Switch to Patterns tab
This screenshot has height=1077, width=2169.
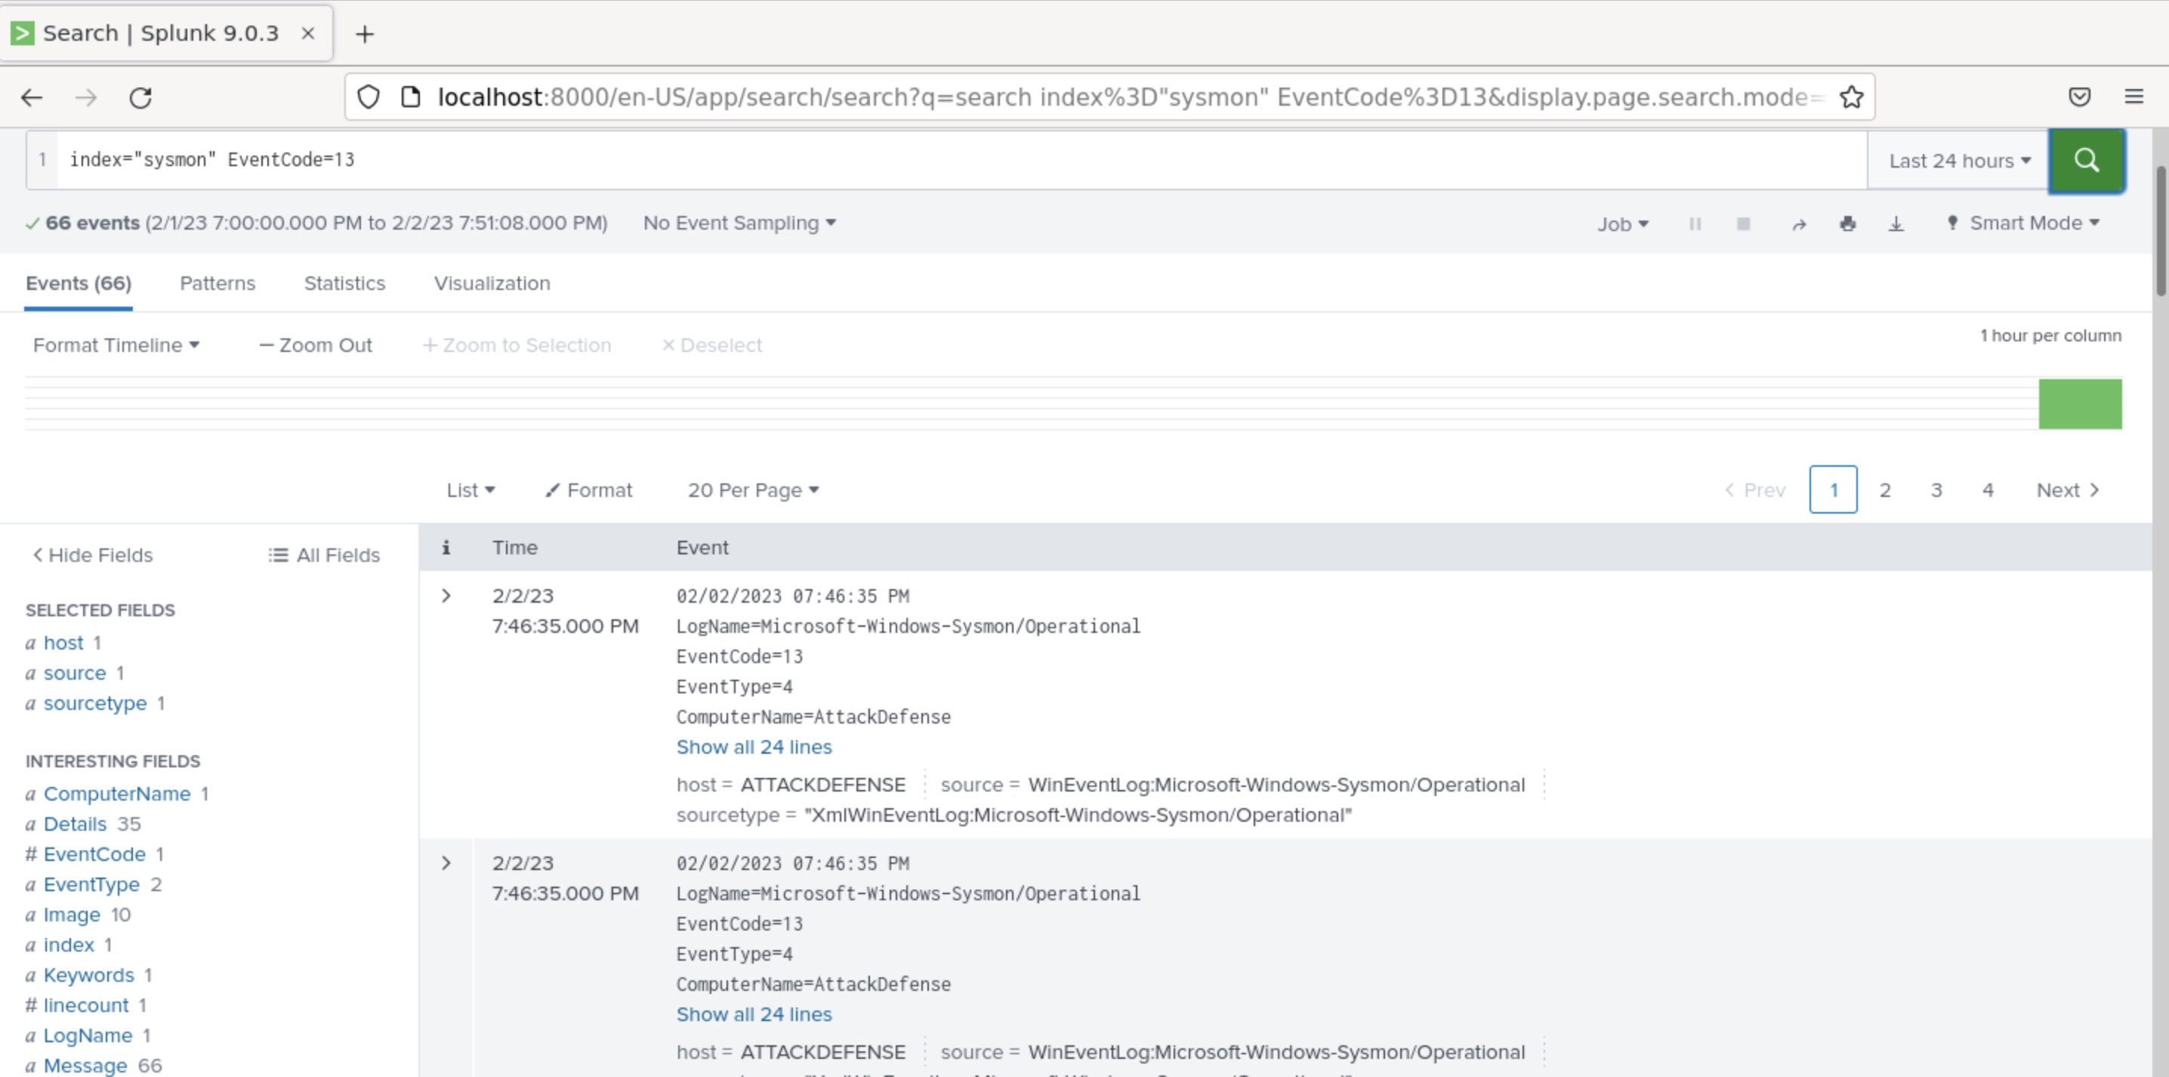[218, 284]
